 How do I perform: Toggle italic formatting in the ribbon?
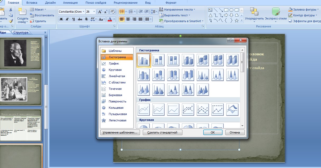click(67, 19)
